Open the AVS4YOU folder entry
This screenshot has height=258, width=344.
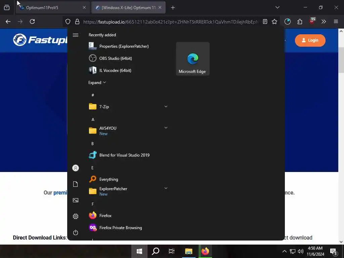click(127, 131)
